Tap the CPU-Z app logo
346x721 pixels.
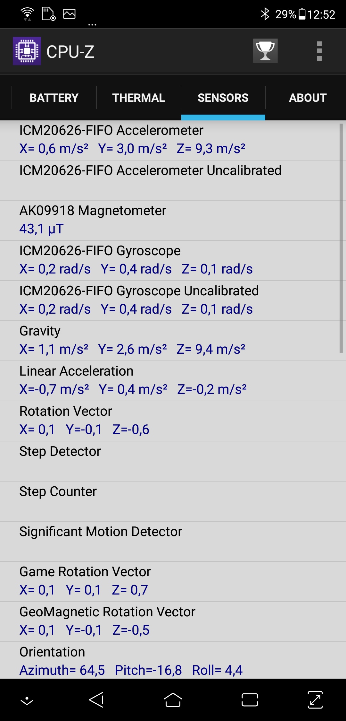[27, 51]
